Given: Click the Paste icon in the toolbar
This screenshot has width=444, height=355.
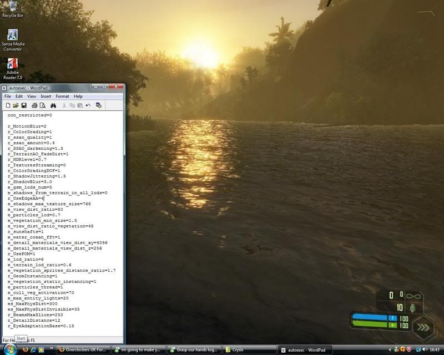Looking at the screenshot, I should 80,105.
